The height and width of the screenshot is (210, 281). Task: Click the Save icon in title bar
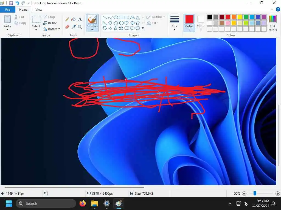click(x=11, y=3)
